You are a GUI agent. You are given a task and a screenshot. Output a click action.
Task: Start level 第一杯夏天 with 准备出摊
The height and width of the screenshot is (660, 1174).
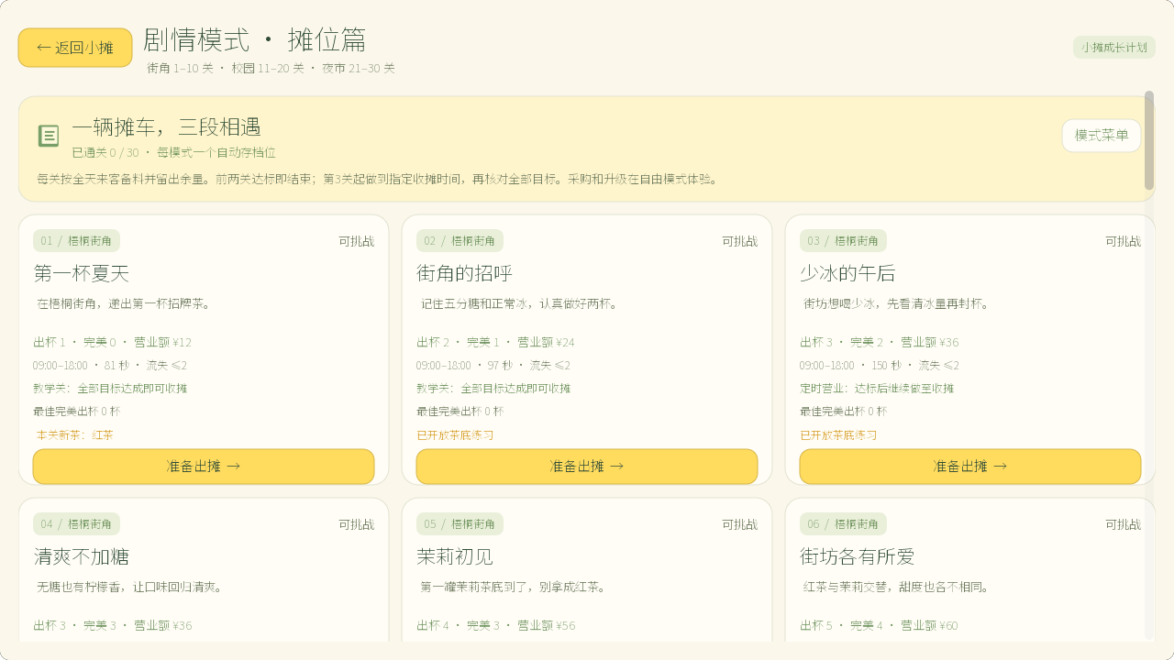(x=204, y=467)
